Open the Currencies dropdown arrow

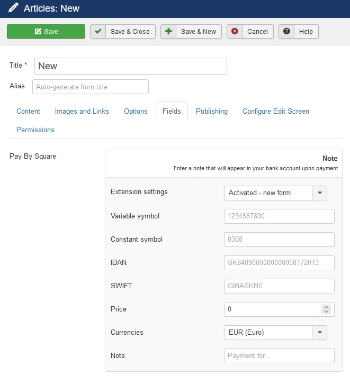(x=319, y=332)
